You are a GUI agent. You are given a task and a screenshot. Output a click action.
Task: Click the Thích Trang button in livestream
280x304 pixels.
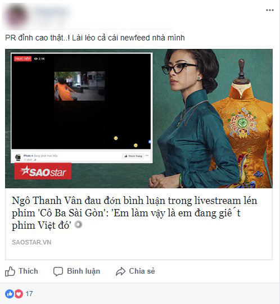133,156
